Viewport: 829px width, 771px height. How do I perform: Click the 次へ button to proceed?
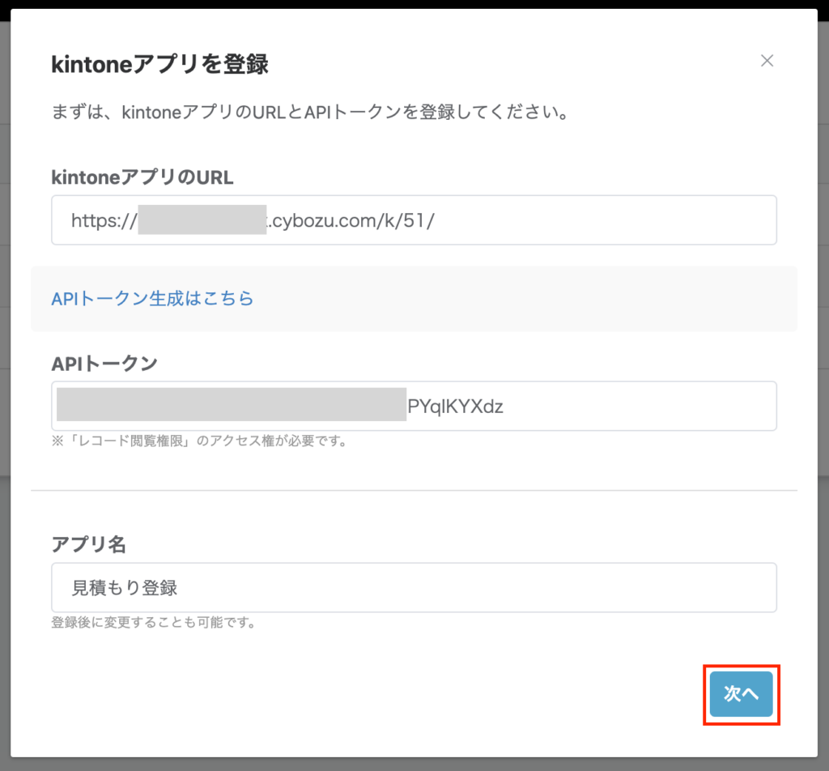click(741, 694)
